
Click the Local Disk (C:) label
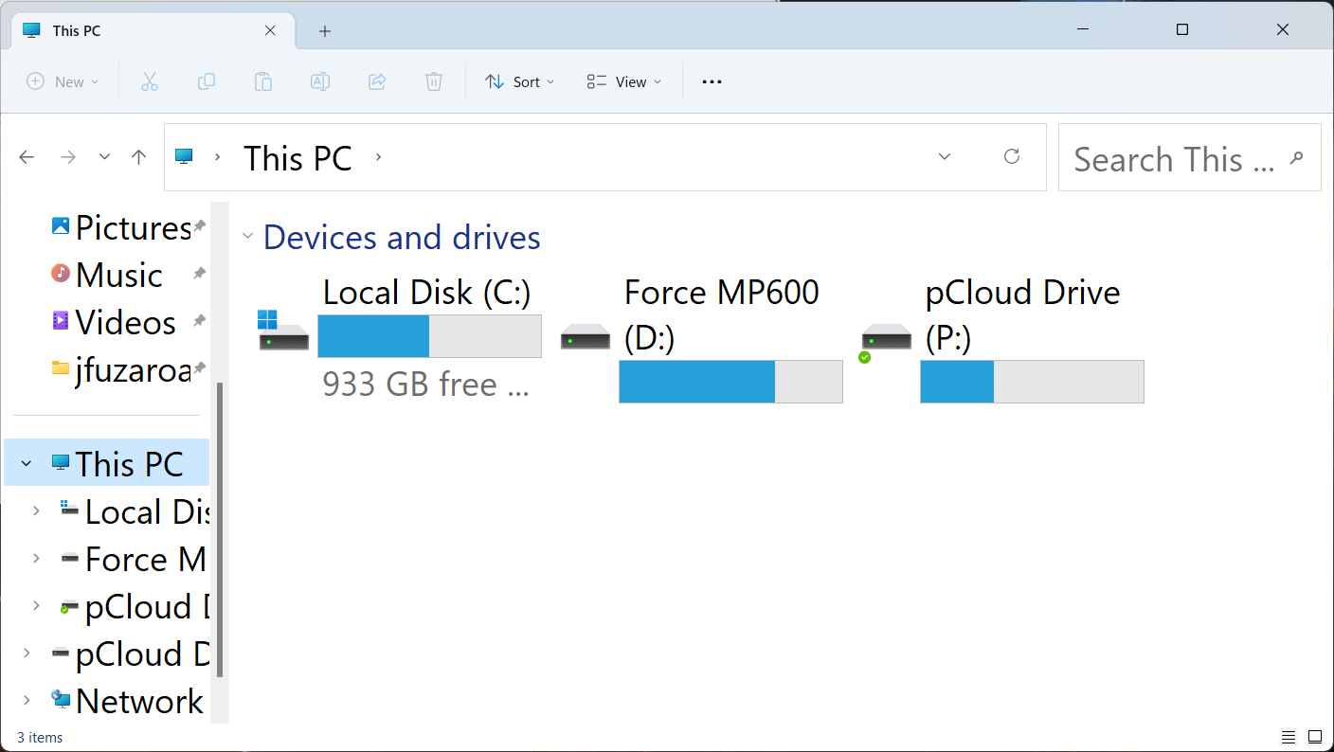click(427, 293)
